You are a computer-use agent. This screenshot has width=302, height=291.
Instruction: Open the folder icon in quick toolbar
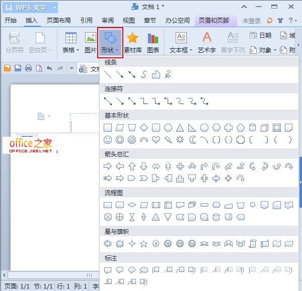(8, 68)
